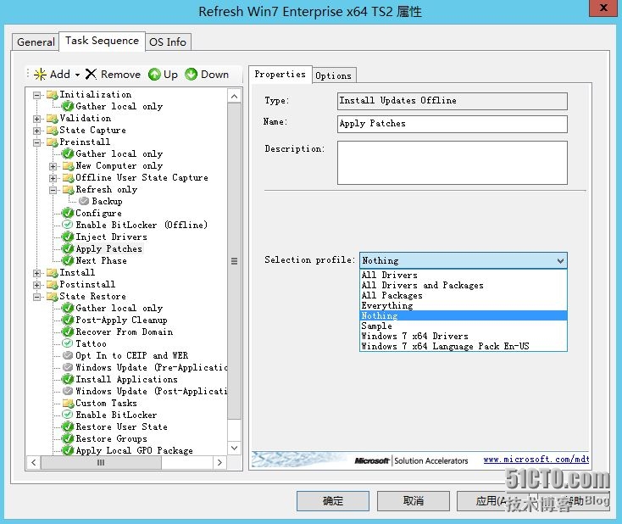Screen dimensions: 622x524
Task: Click the Add starburst icon
Action: 40,75
